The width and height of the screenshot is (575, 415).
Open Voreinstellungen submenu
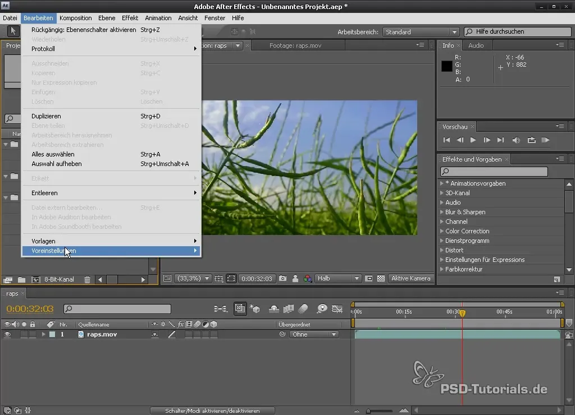111,251
